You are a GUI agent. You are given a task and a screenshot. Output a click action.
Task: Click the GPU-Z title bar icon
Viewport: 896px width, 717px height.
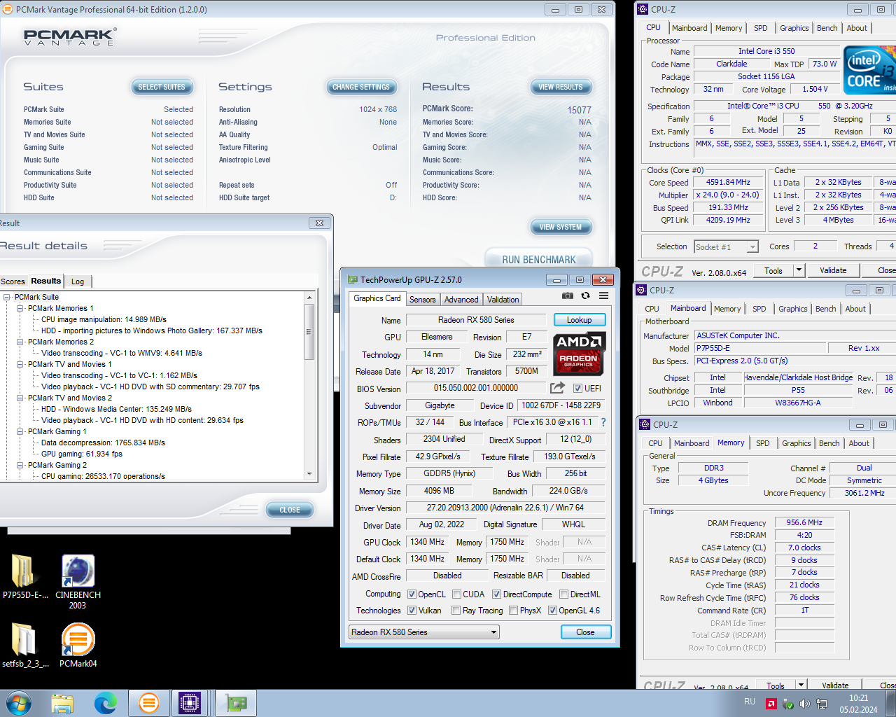tap(353, 279)
